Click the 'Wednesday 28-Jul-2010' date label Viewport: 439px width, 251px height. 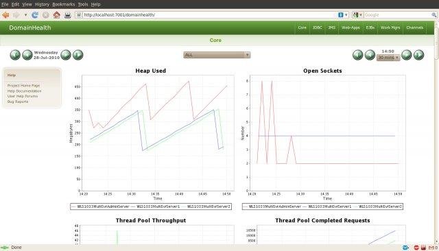(x=46, y=55)
